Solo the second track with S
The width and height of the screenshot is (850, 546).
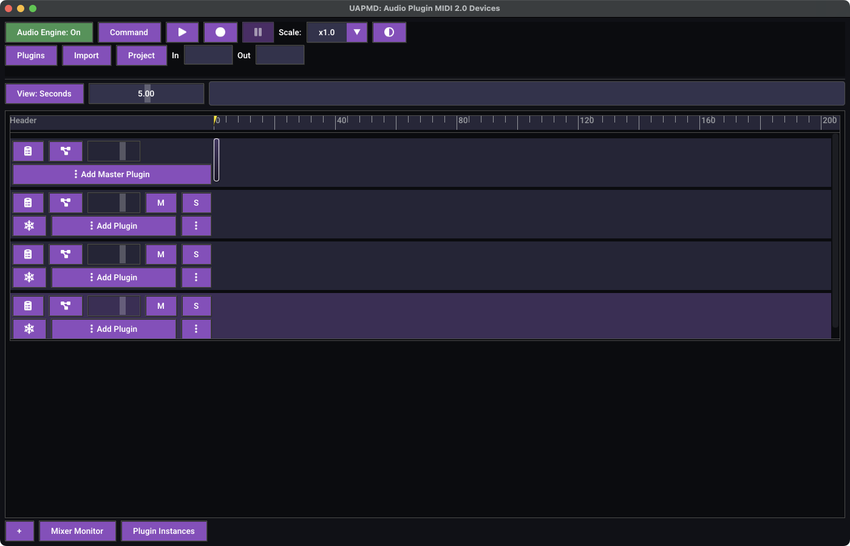(196, 254)
